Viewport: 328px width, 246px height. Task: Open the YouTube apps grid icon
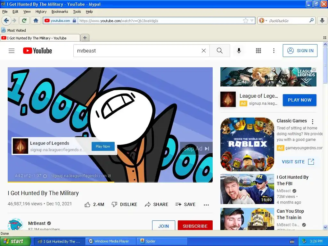(258, 51)
